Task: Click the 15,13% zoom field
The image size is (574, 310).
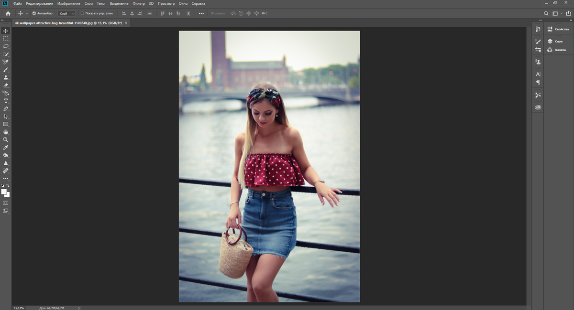Action: [19, 308]
